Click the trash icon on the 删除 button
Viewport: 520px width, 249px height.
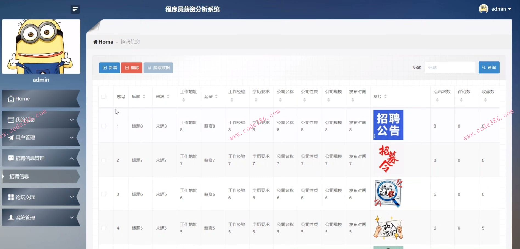coord(127,67)
